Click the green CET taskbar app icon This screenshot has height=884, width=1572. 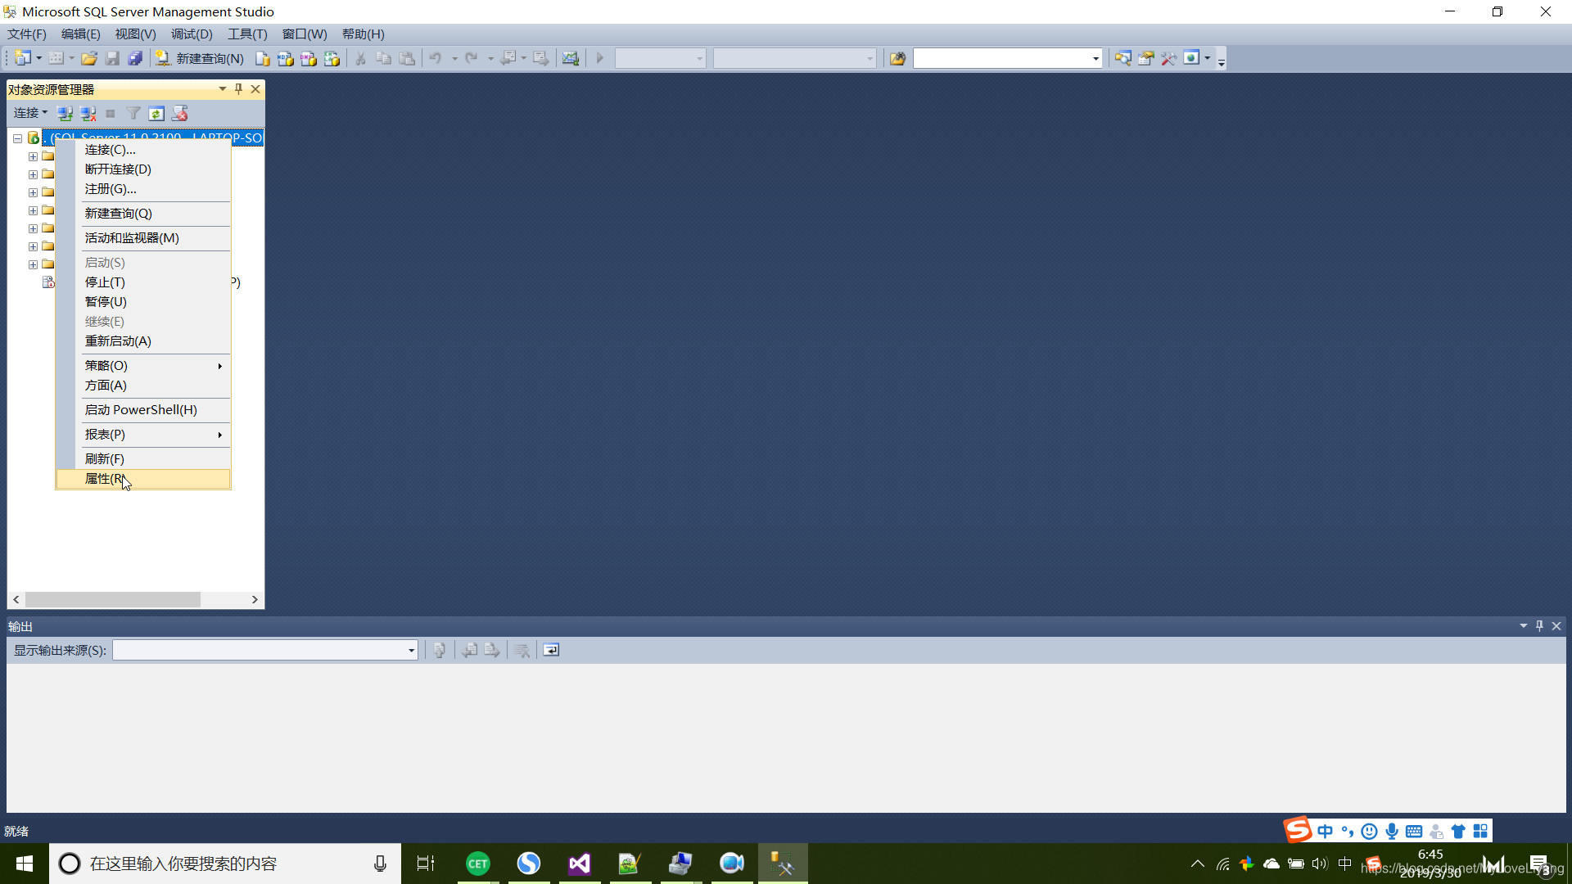477,864
